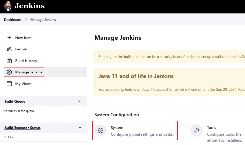Click the Build History tray icon

9,61
